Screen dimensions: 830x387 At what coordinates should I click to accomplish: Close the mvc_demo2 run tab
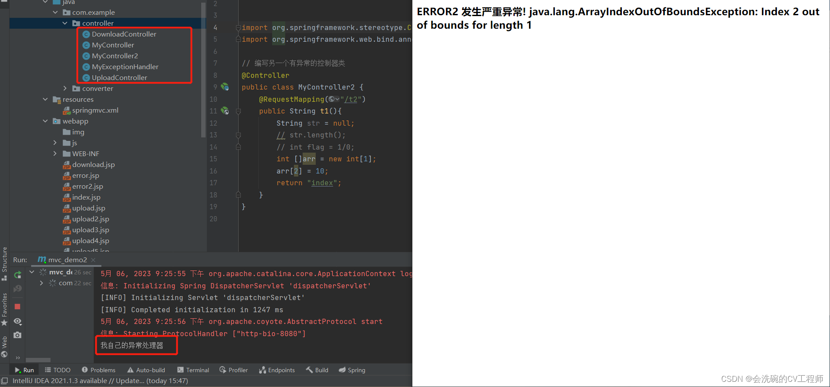pos(93,260)
